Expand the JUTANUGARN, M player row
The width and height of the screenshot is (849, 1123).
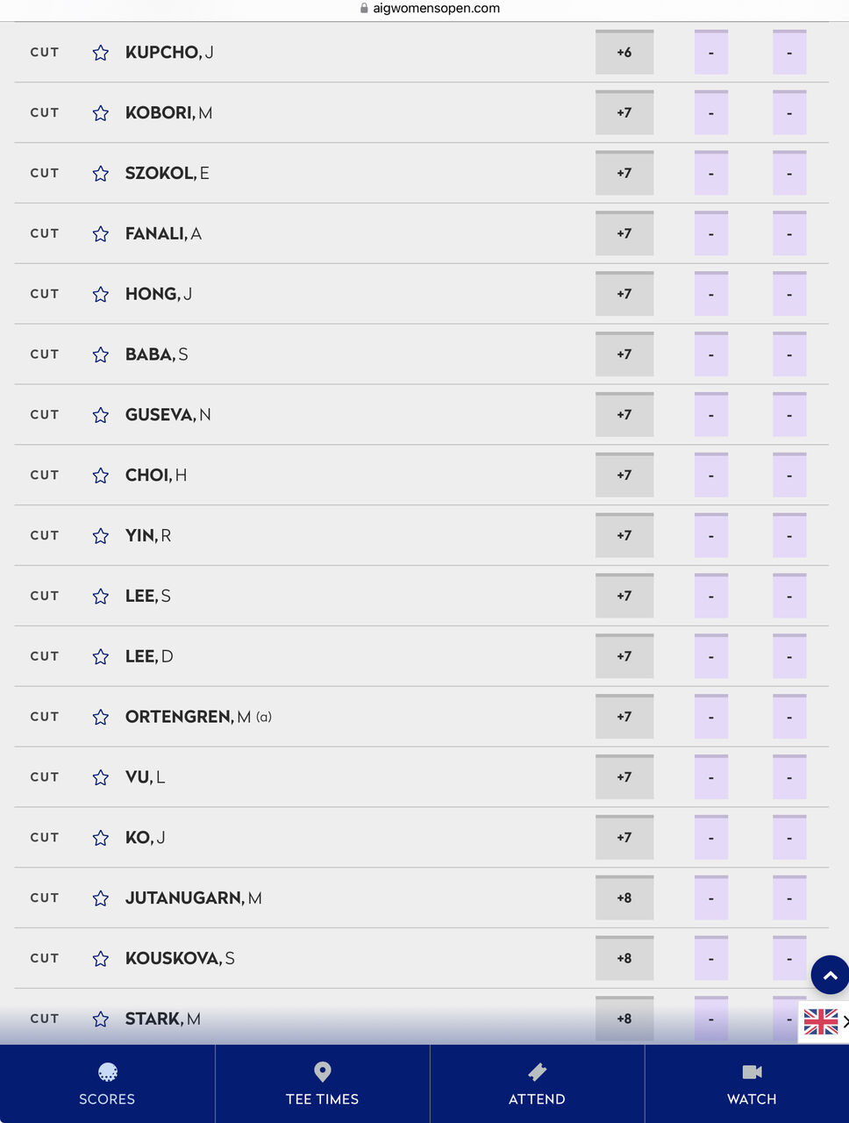click(422, 898)
